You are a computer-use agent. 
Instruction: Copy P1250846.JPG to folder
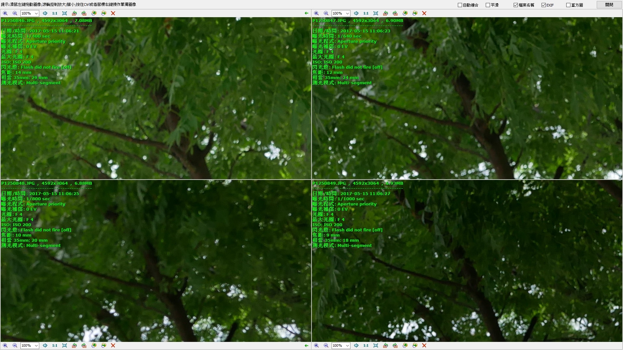(94, 13)
